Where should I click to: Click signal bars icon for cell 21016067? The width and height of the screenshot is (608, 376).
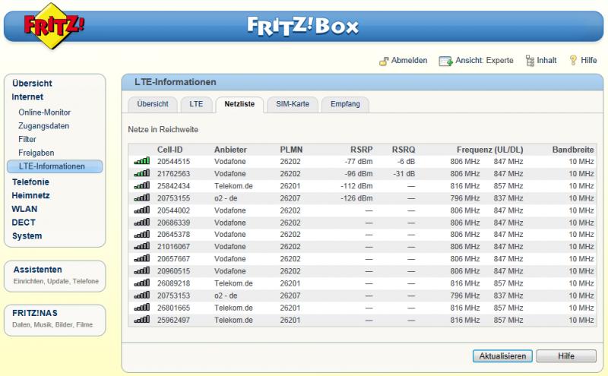142,246
